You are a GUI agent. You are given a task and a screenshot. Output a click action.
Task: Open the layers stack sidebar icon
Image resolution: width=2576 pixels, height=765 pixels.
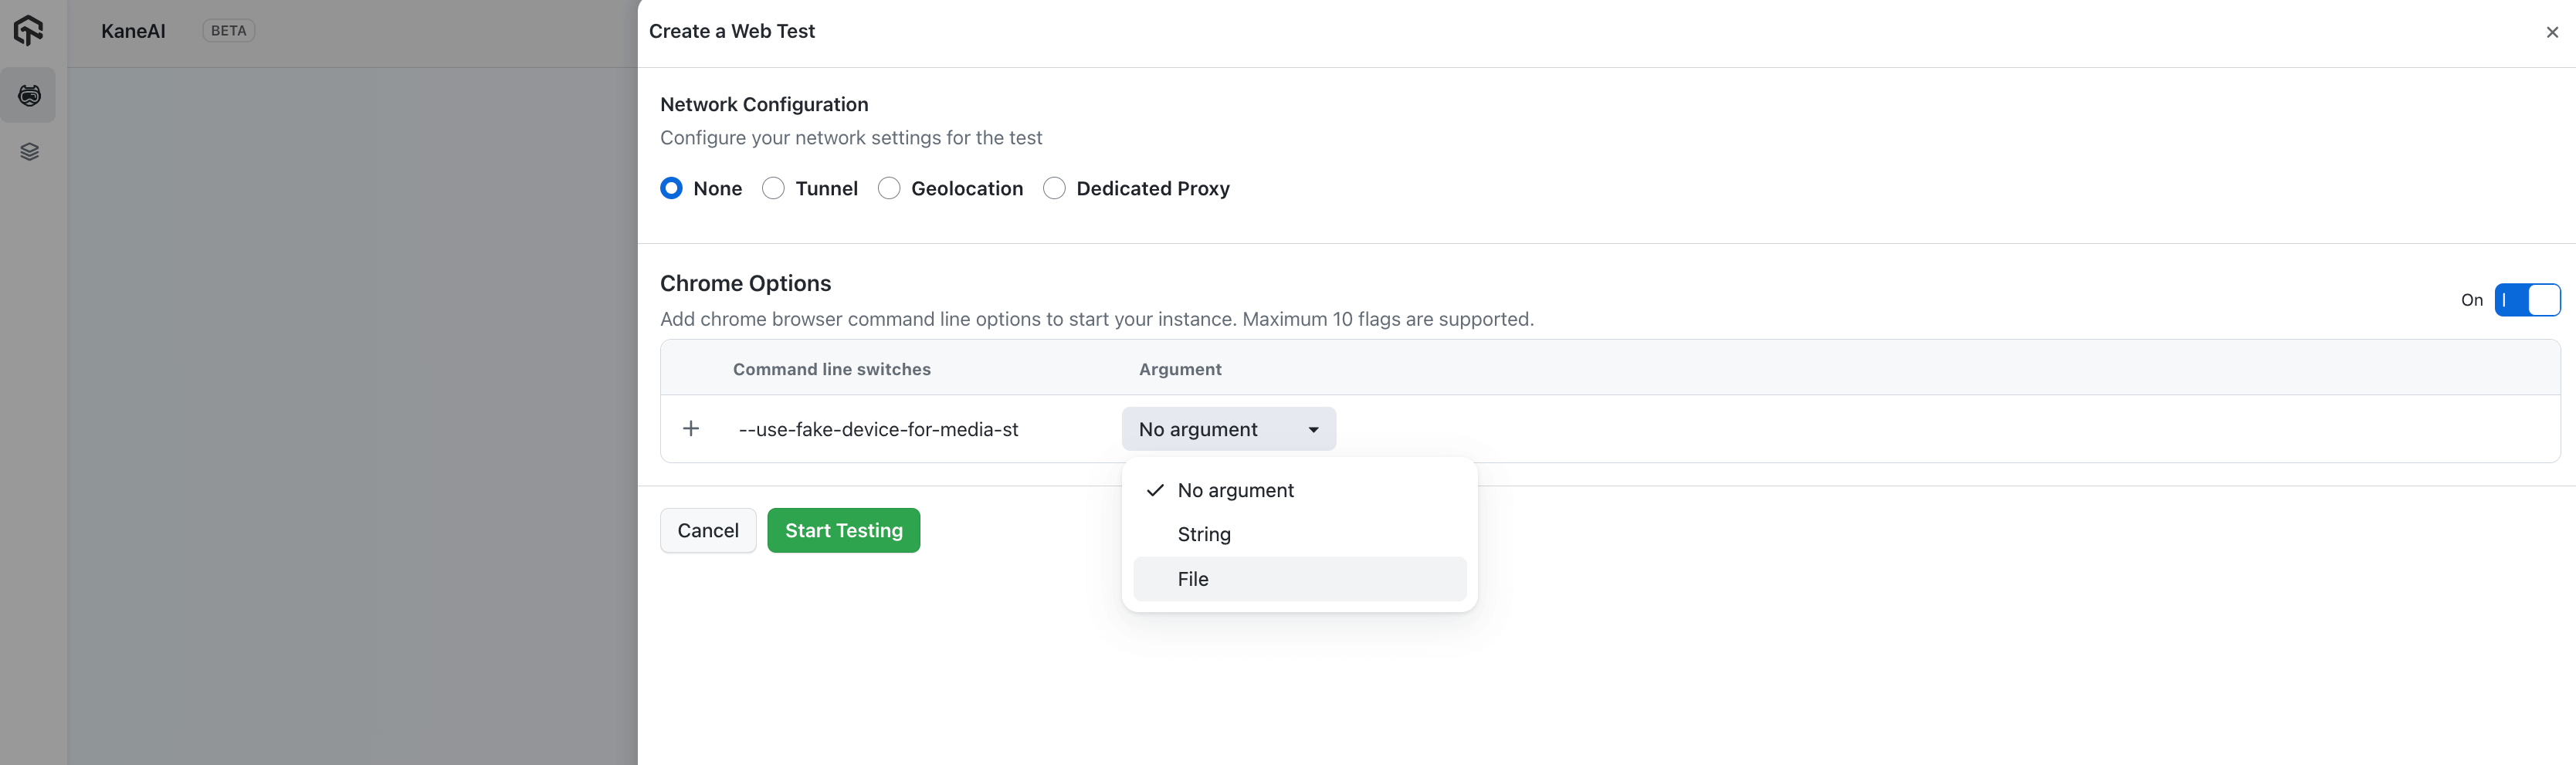click(x=29, y=152)
